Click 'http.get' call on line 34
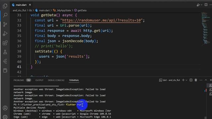 tap(92, 31)
